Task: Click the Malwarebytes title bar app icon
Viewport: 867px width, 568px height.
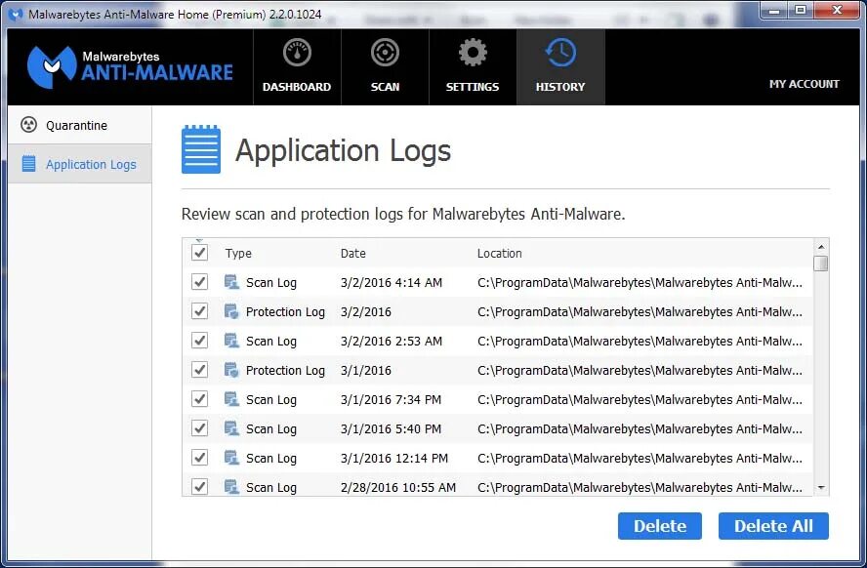Action: [x=16, y=15]
